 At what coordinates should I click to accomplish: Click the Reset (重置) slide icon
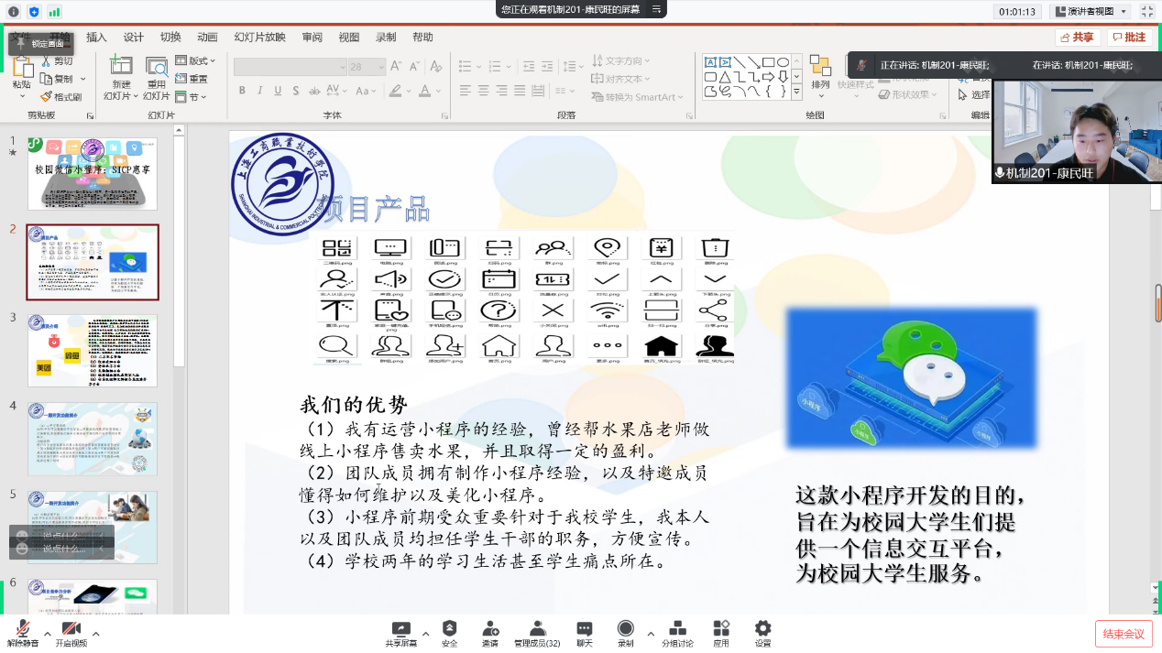(181, 79)
